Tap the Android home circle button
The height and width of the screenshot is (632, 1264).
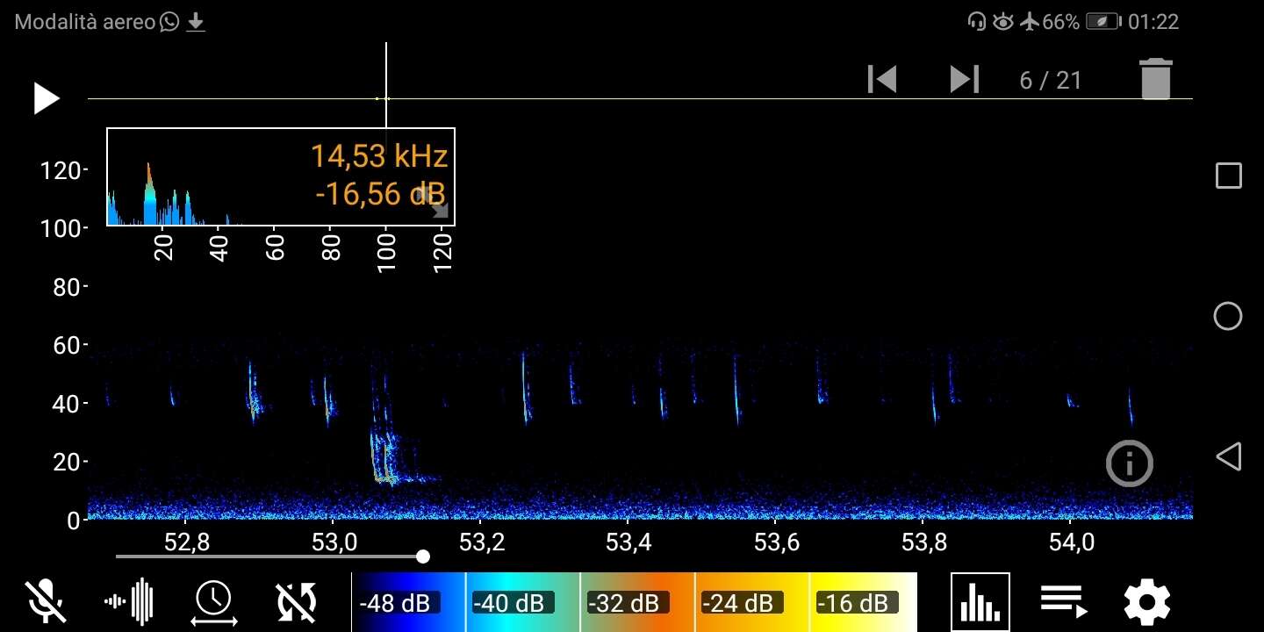click(1228, 316)
